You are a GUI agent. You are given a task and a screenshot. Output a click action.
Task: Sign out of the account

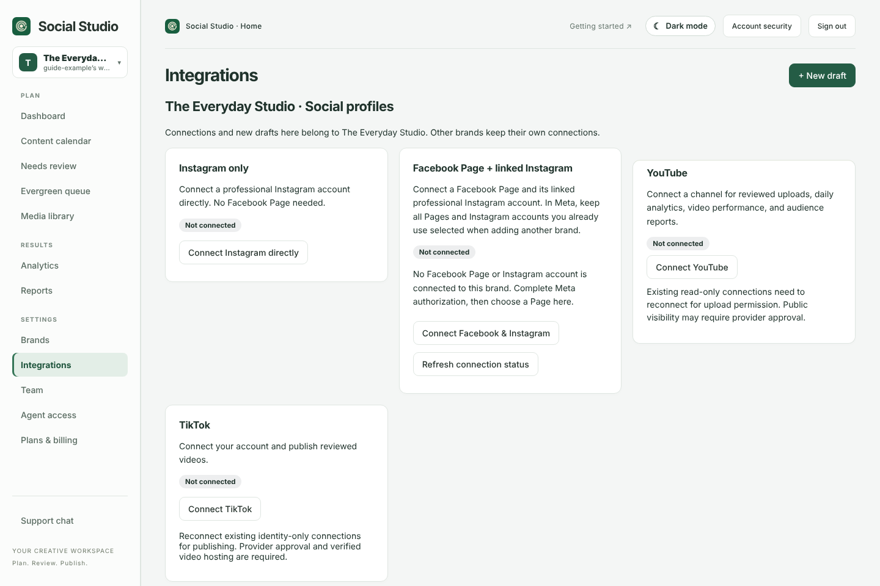click(832, 26)
